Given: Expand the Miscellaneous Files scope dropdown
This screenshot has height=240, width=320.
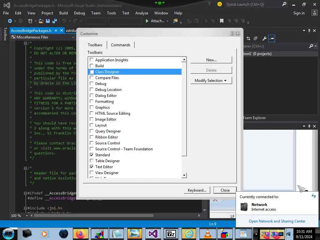Looking at the screenshot, I should [x=73, y=37].
